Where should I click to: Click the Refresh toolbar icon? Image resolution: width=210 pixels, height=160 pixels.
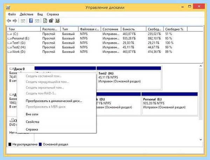tap(45, 21)
